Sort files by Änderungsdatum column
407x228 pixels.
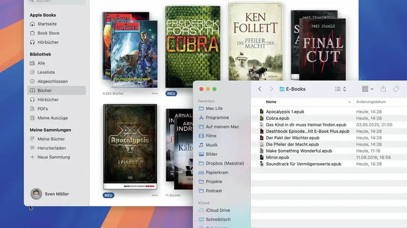tap(371, 102)
